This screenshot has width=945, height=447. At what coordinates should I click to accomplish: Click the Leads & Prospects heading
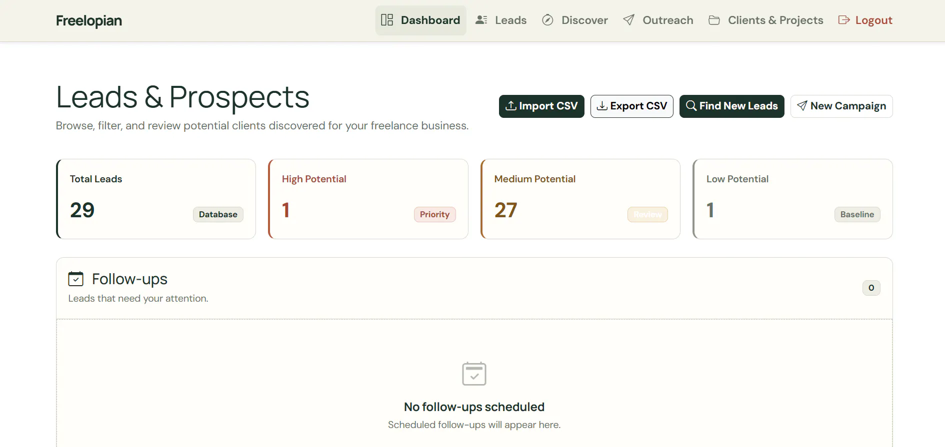pyautogui.click(x=182, y=97)
